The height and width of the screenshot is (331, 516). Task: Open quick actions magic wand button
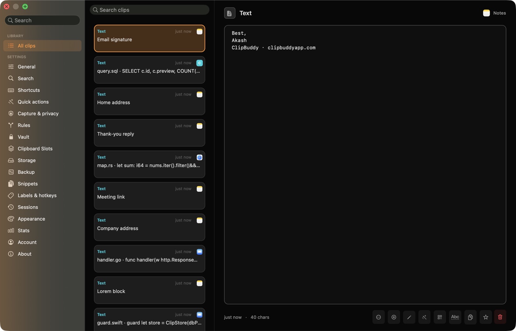[425, 317]
